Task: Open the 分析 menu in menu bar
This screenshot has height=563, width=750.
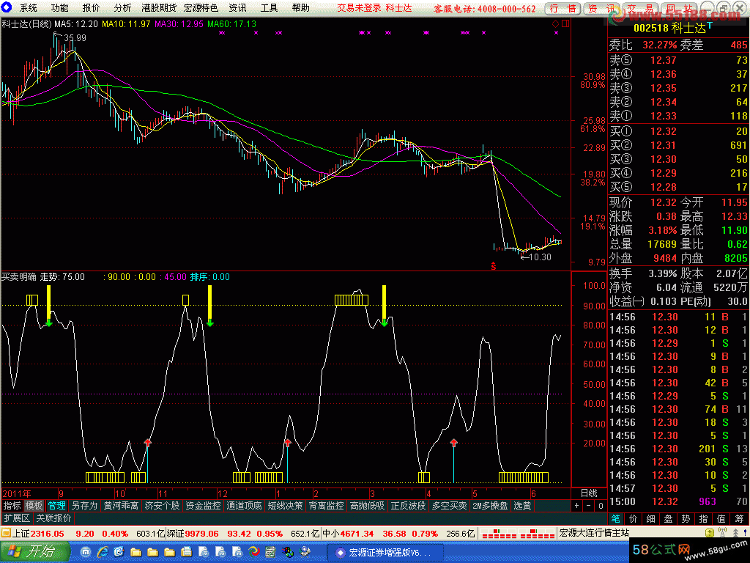Action: pyautogui.click(x=122, y=8)
